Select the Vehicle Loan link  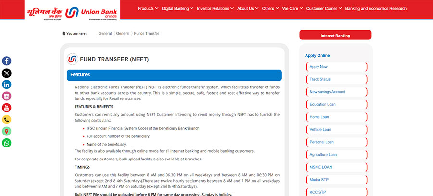point(337,130)
